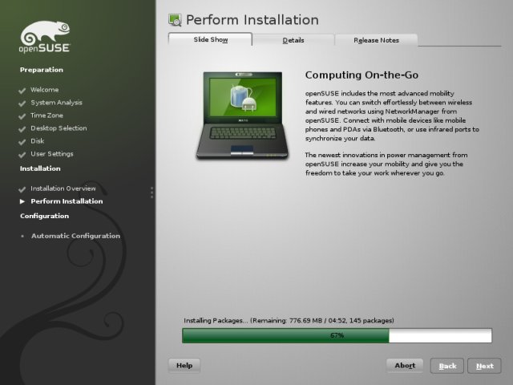This screenshot has width=513, height=385.
Task: Click the Help button
Action: pos(184,366)
